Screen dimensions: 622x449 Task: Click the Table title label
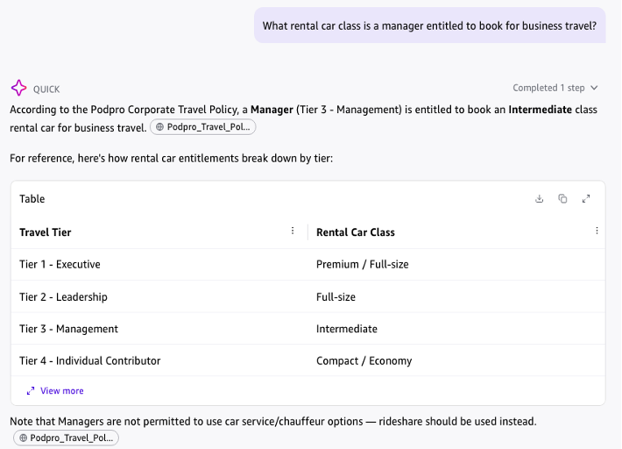(32, 198)
